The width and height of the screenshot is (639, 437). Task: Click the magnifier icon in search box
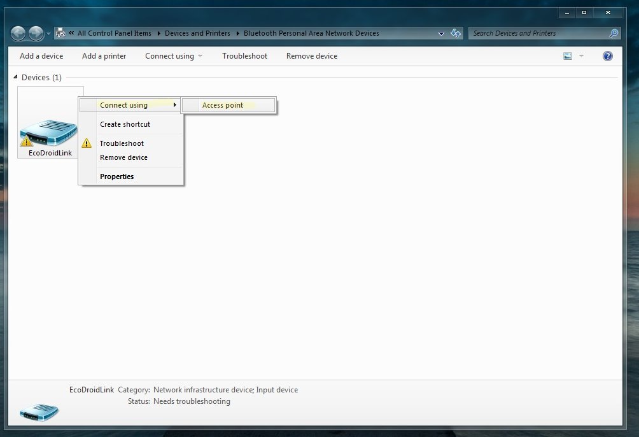pyautogui.click(x=614, y=33)
